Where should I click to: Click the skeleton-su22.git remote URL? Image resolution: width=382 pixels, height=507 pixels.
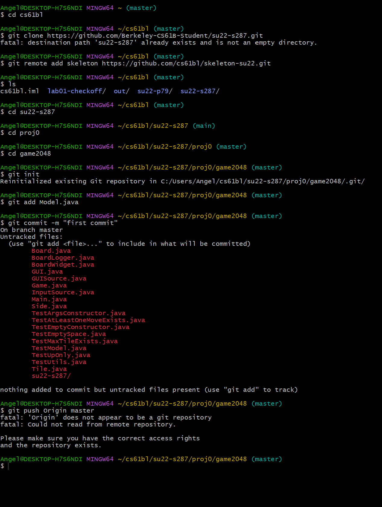(x=186, y=63)
